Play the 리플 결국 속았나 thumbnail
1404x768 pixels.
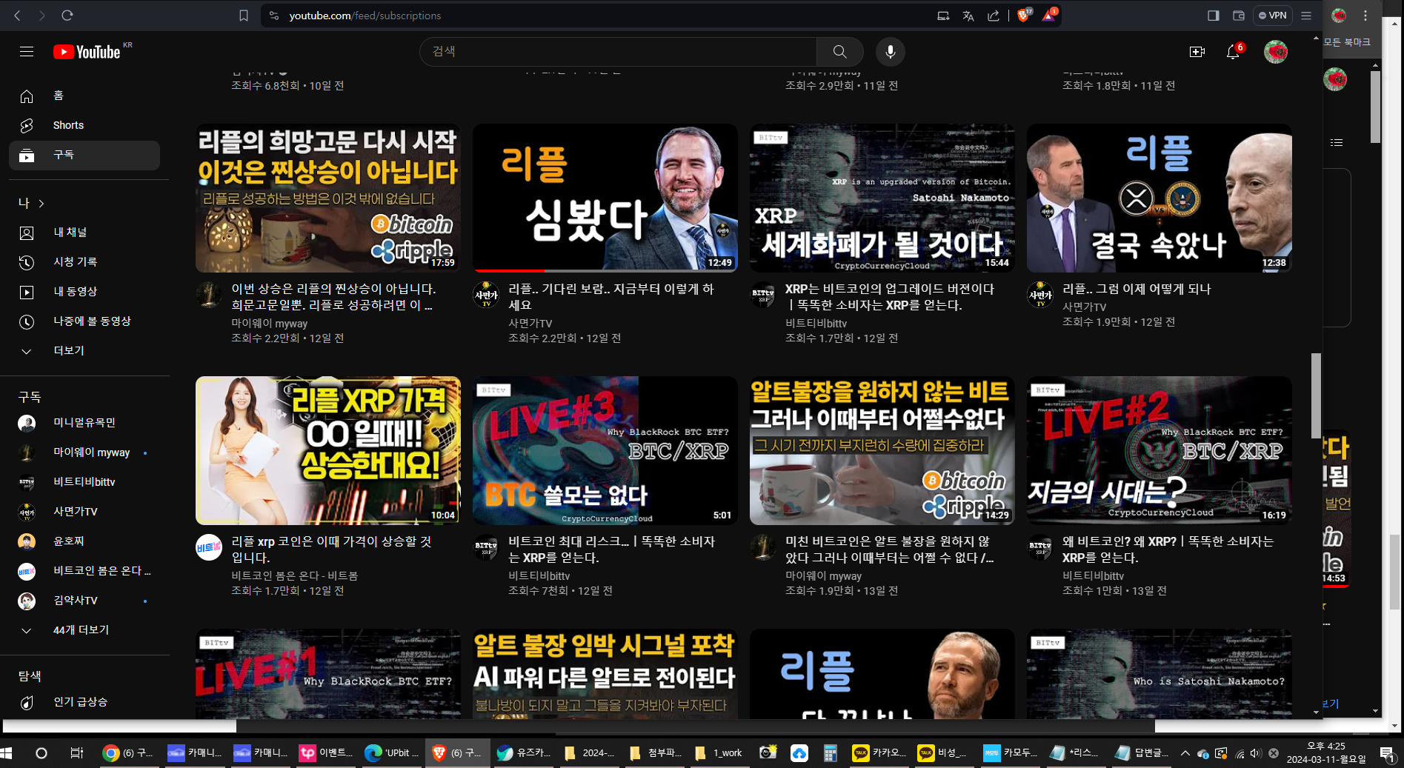tap(1160, 198)
